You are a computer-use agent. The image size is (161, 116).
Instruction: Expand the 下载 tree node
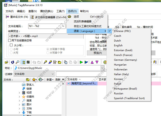[x=19, y=113]
